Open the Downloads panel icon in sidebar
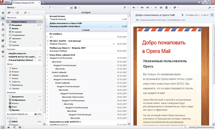This screenshot has width=215, height=129. [3, 46]
